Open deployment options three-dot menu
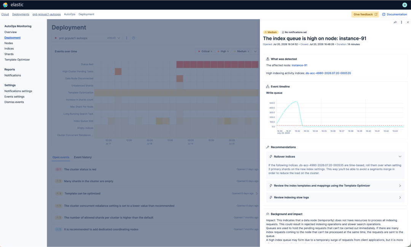The width and height of the screenshot is (411, 247). coord(127,38)
